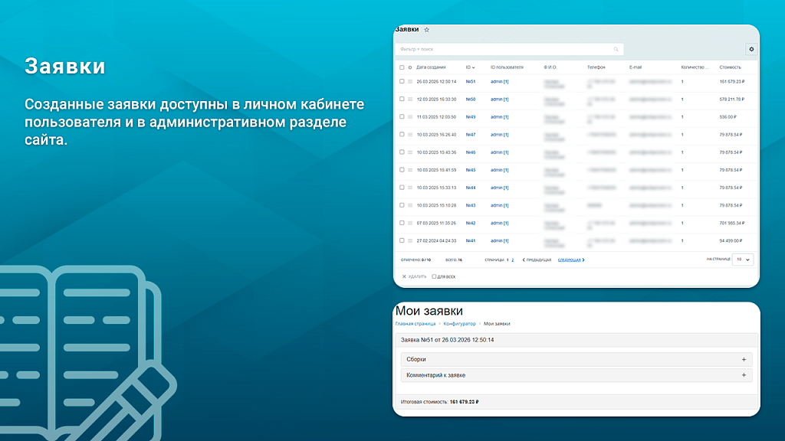Expand the Комментарий к заявке section
Image resolution: width=785 pixels, height=441 pixels.
[743, 375]
